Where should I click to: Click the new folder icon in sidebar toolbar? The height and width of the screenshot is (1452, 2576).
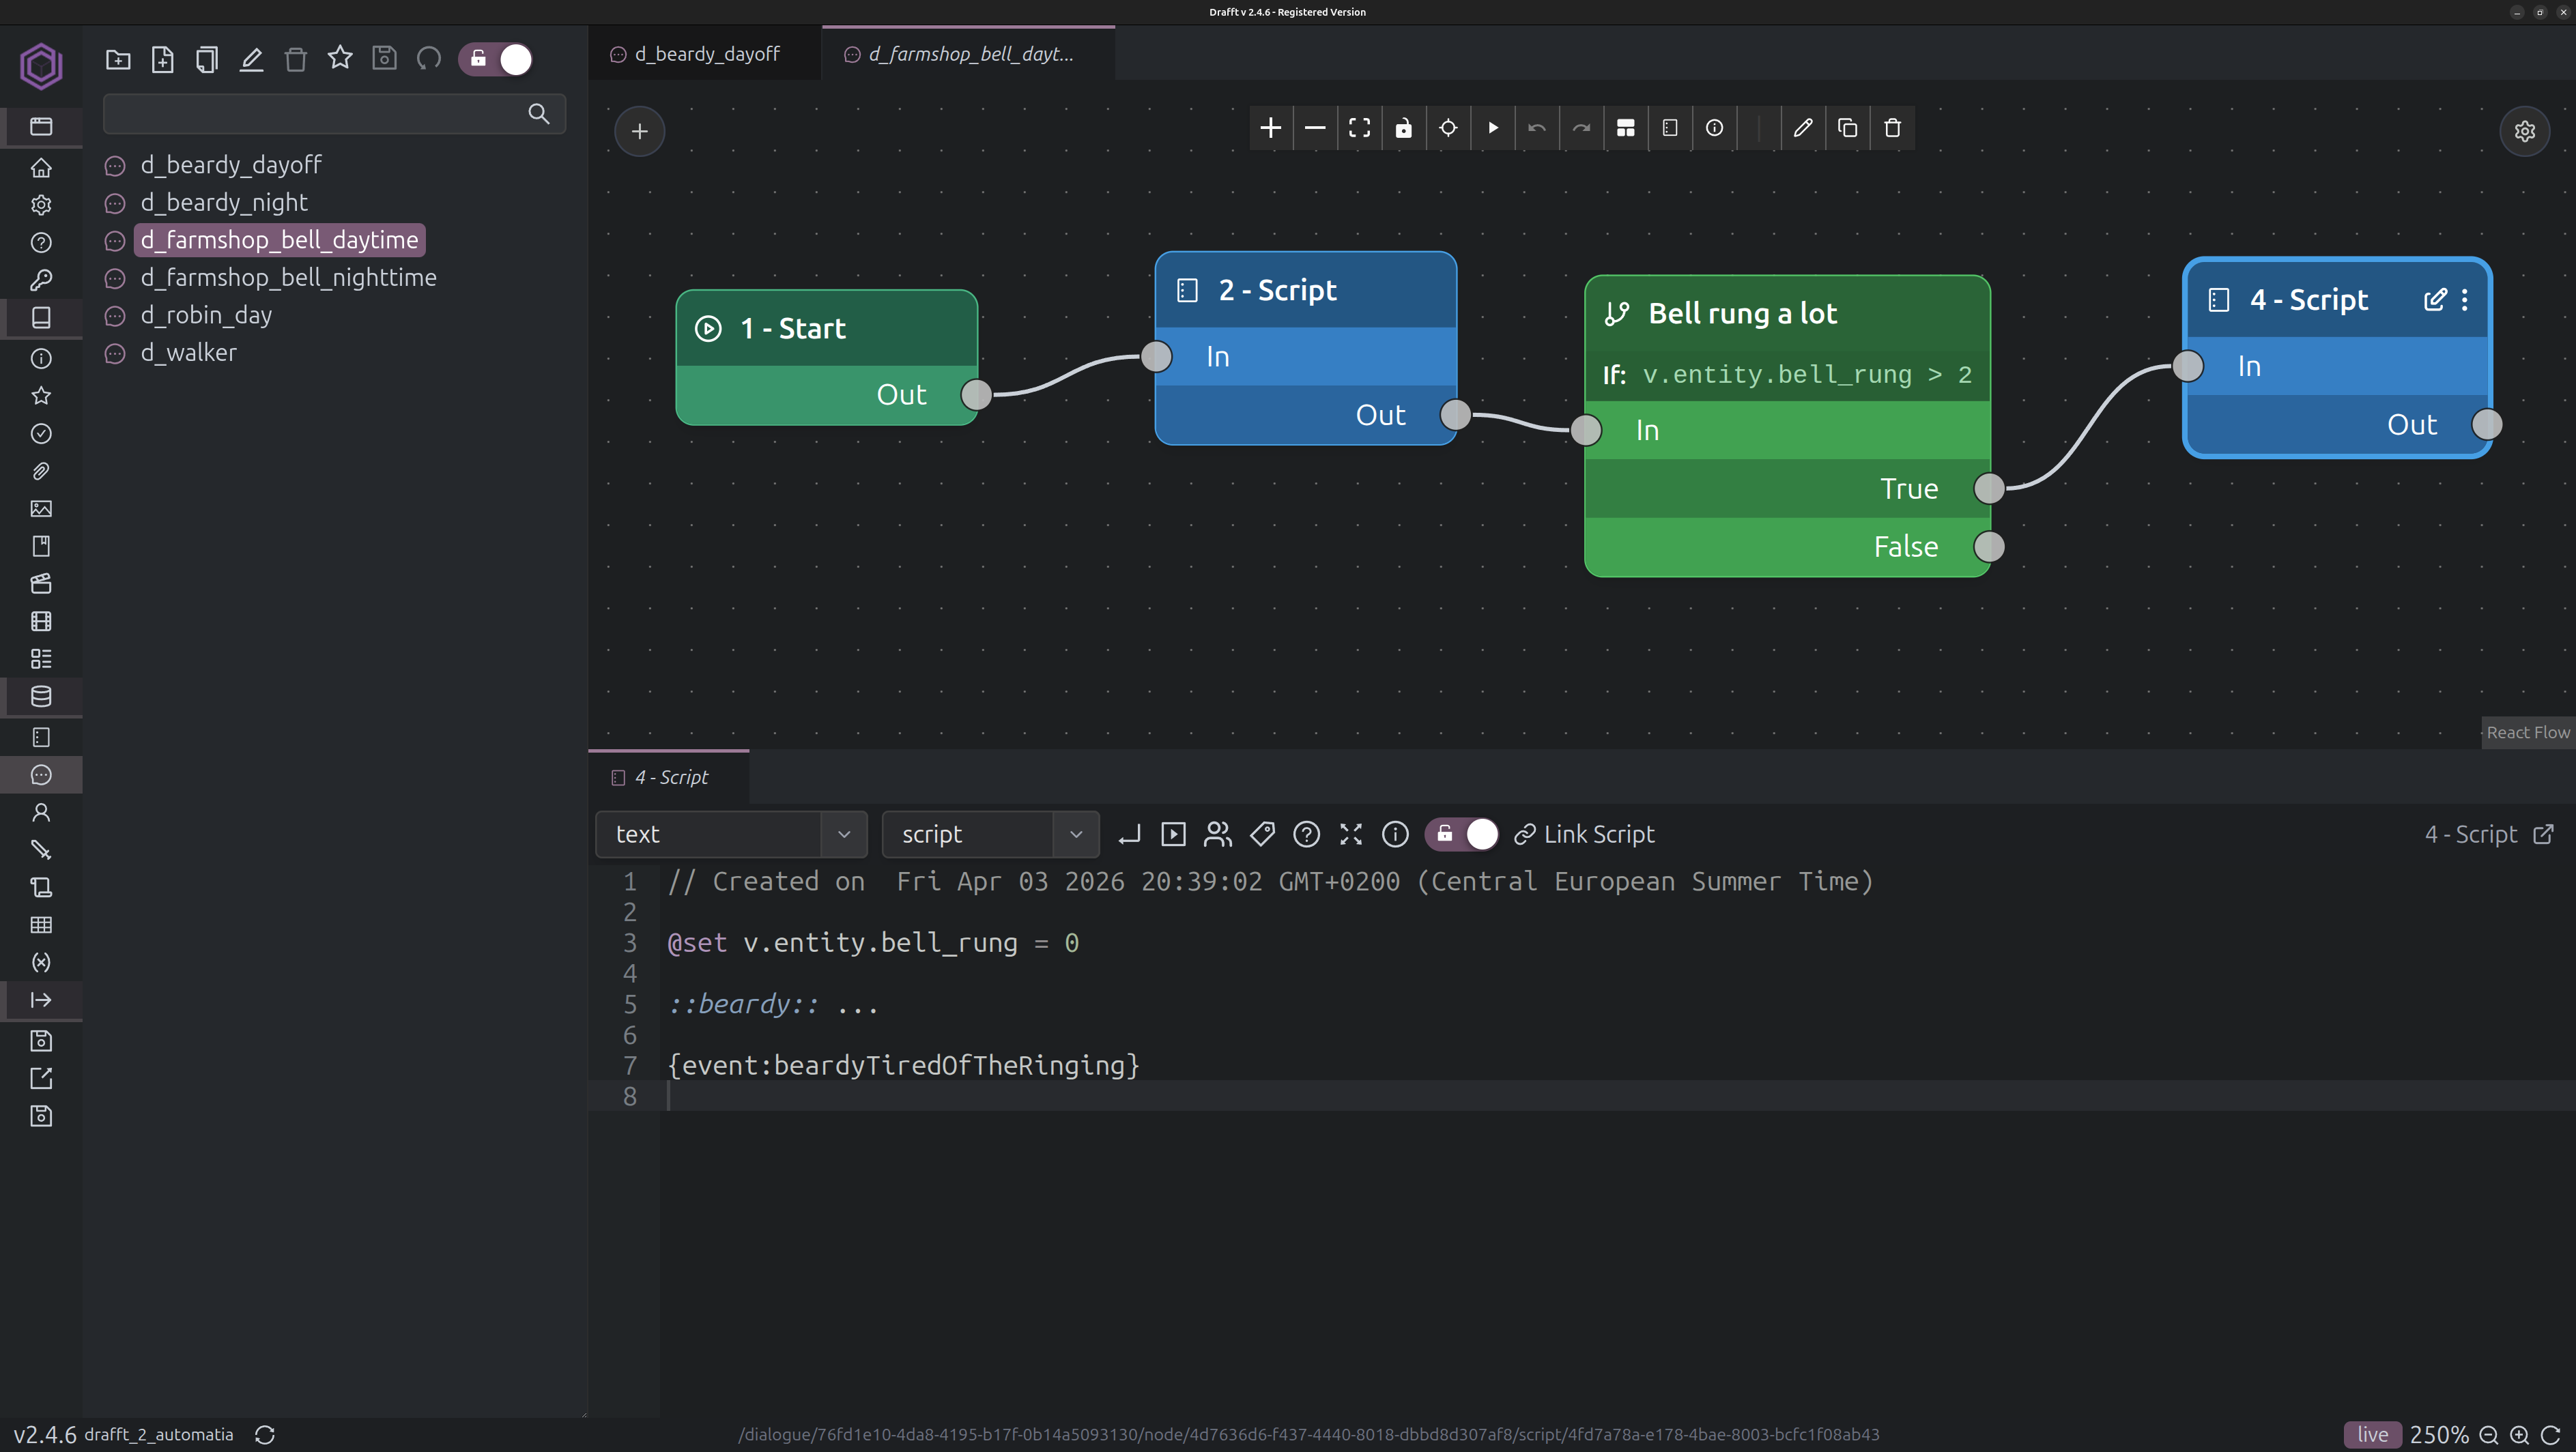tap(118, 59)
